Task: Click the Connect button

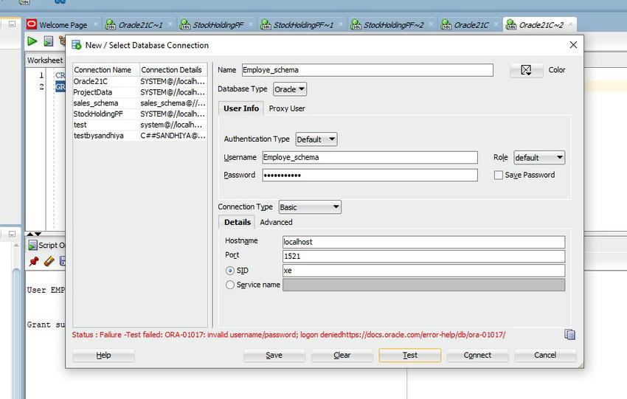Action: 477,355
